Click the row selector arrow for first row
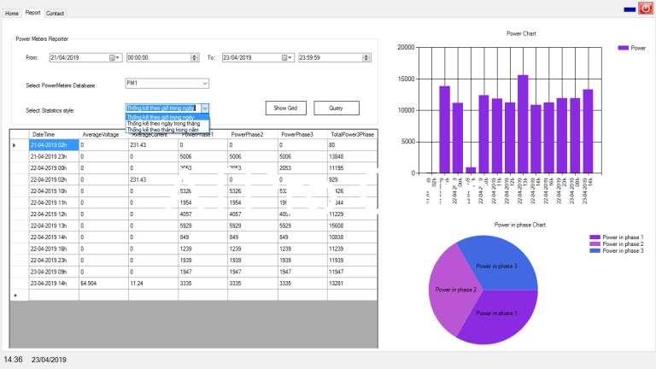656x369 pixels. [14, 146]
